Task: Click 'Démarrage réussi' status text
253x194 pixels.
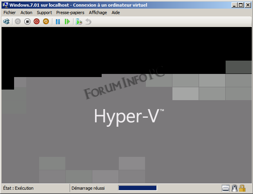Action: [88, 188]
